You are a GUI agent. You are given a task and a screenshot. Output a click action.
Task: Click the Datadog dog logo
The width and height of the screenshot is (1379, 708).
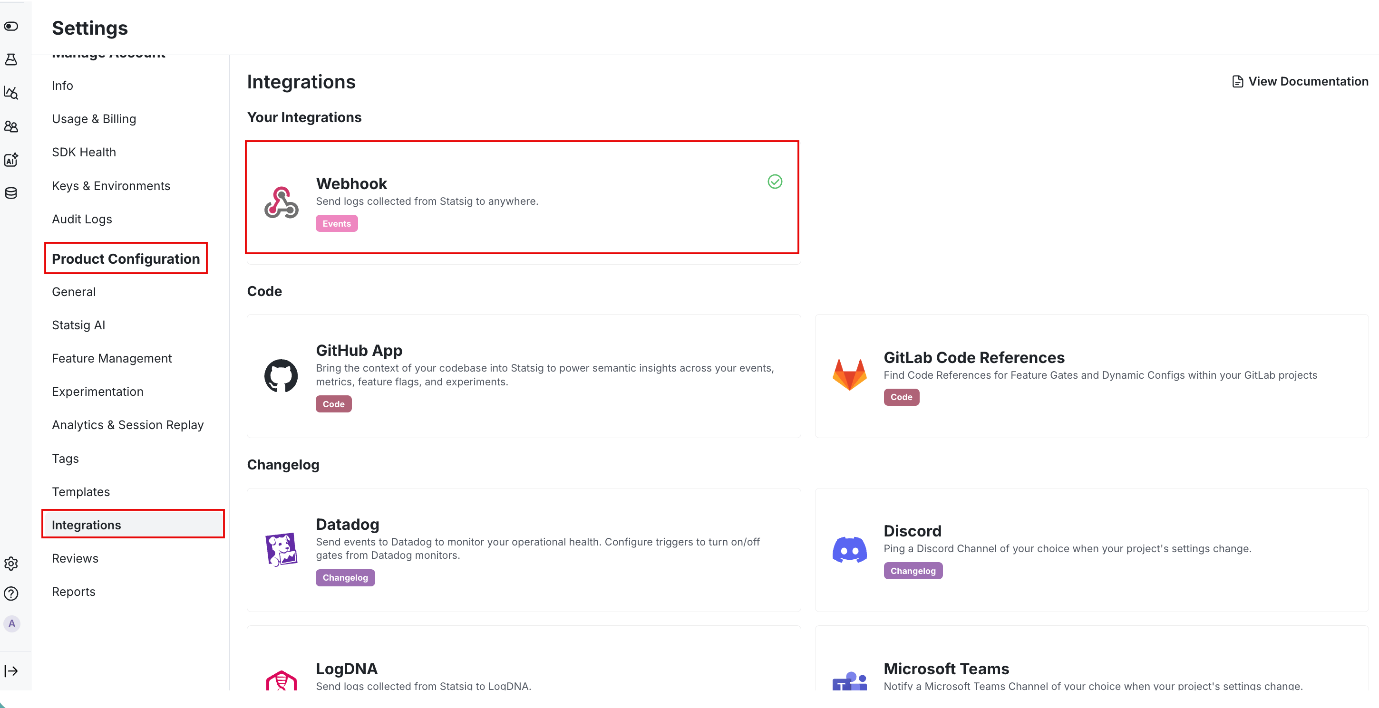tap(281, 549)
